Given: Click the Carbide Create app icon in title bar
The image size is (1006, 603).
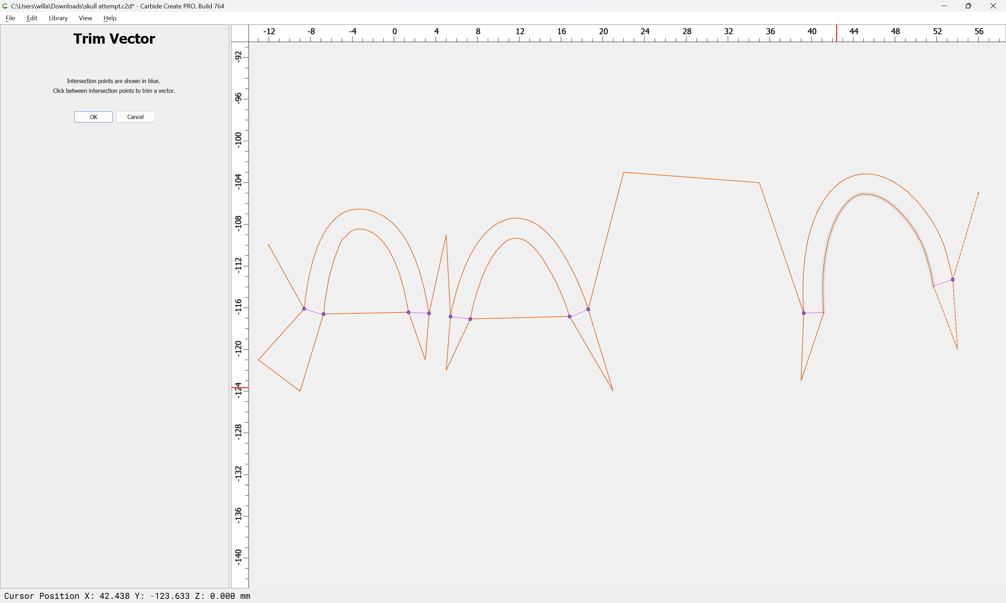Looking at the screenshot, I should click(5, 6).
